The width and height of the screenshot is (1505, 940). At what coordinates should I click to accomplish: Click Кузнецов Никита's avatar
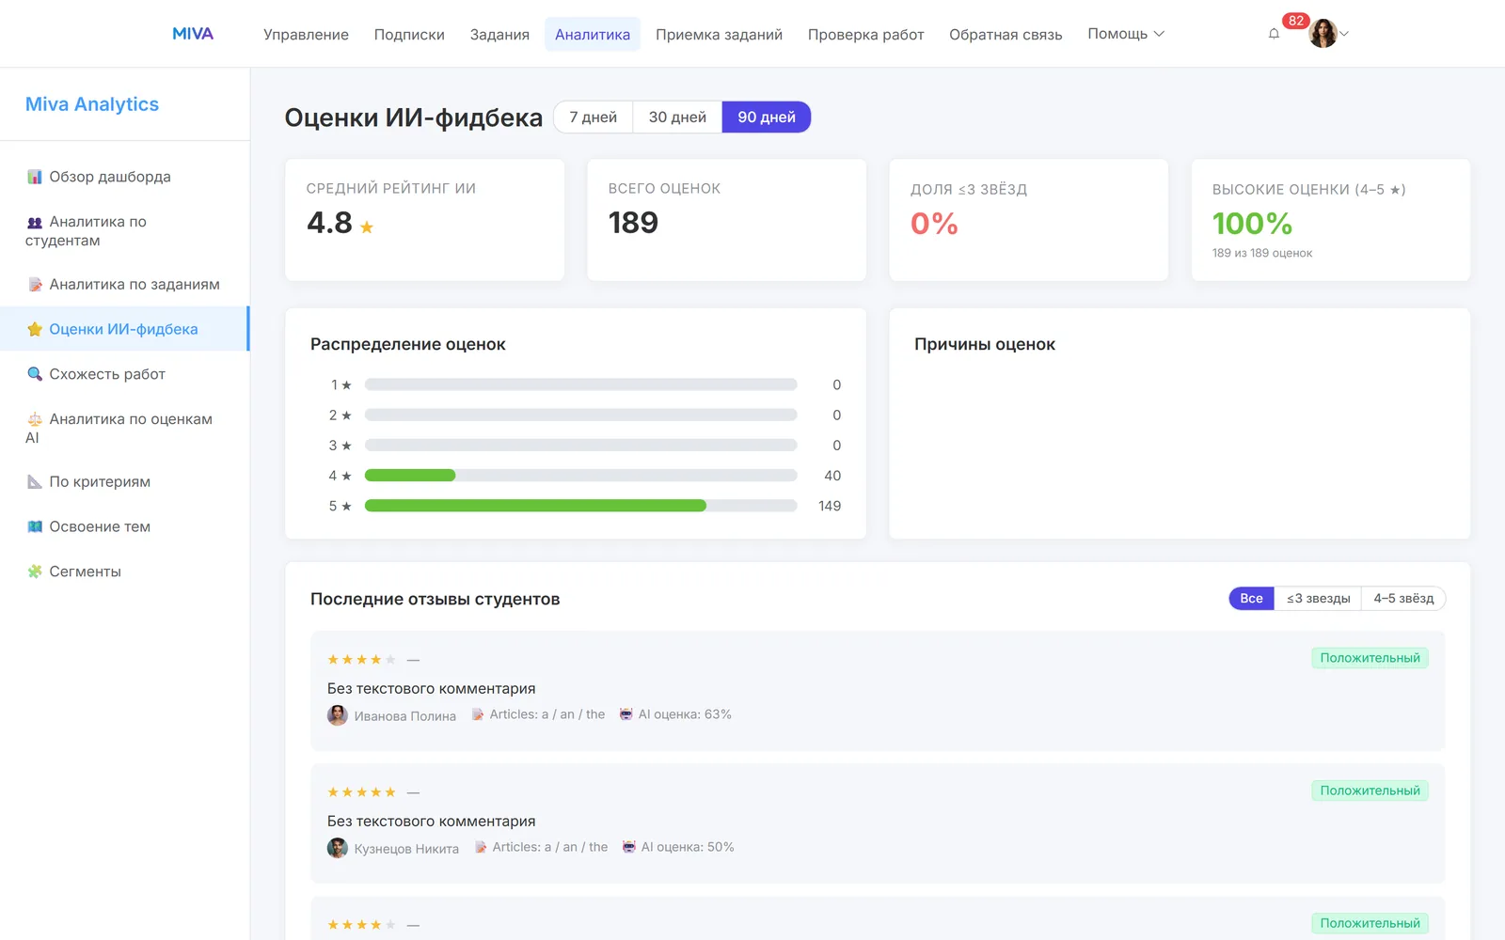(x=338, y=848)
